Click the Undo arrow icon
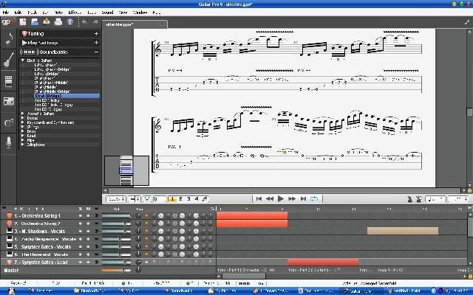 pyautogui.click(x=84, y=21)
